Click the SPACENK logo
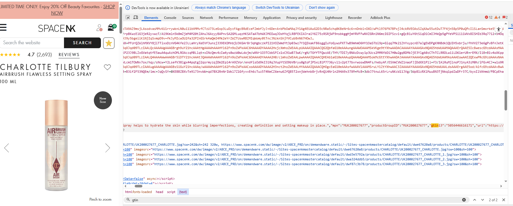Image resolution: width=513 pixels, height=206 pixels. [57, 28]
